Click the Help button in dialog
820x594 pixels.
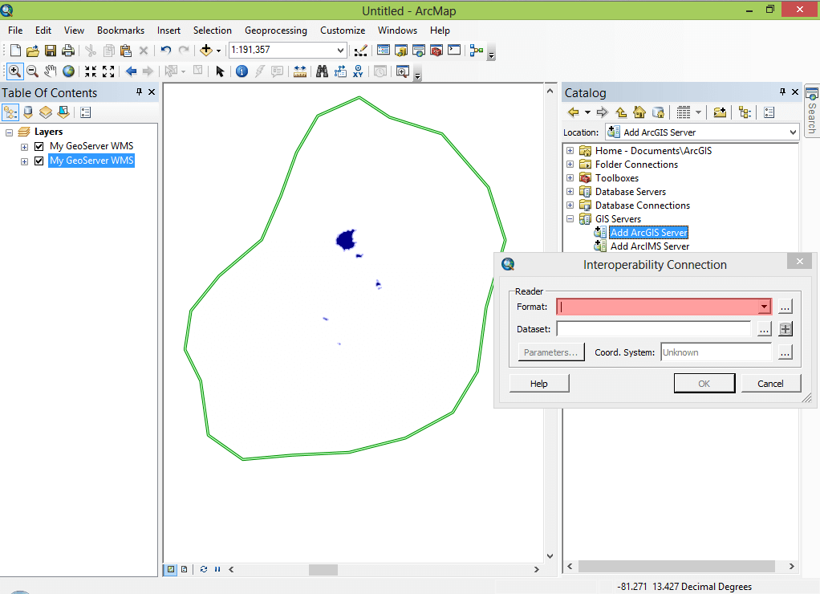(x=539, y=384)
